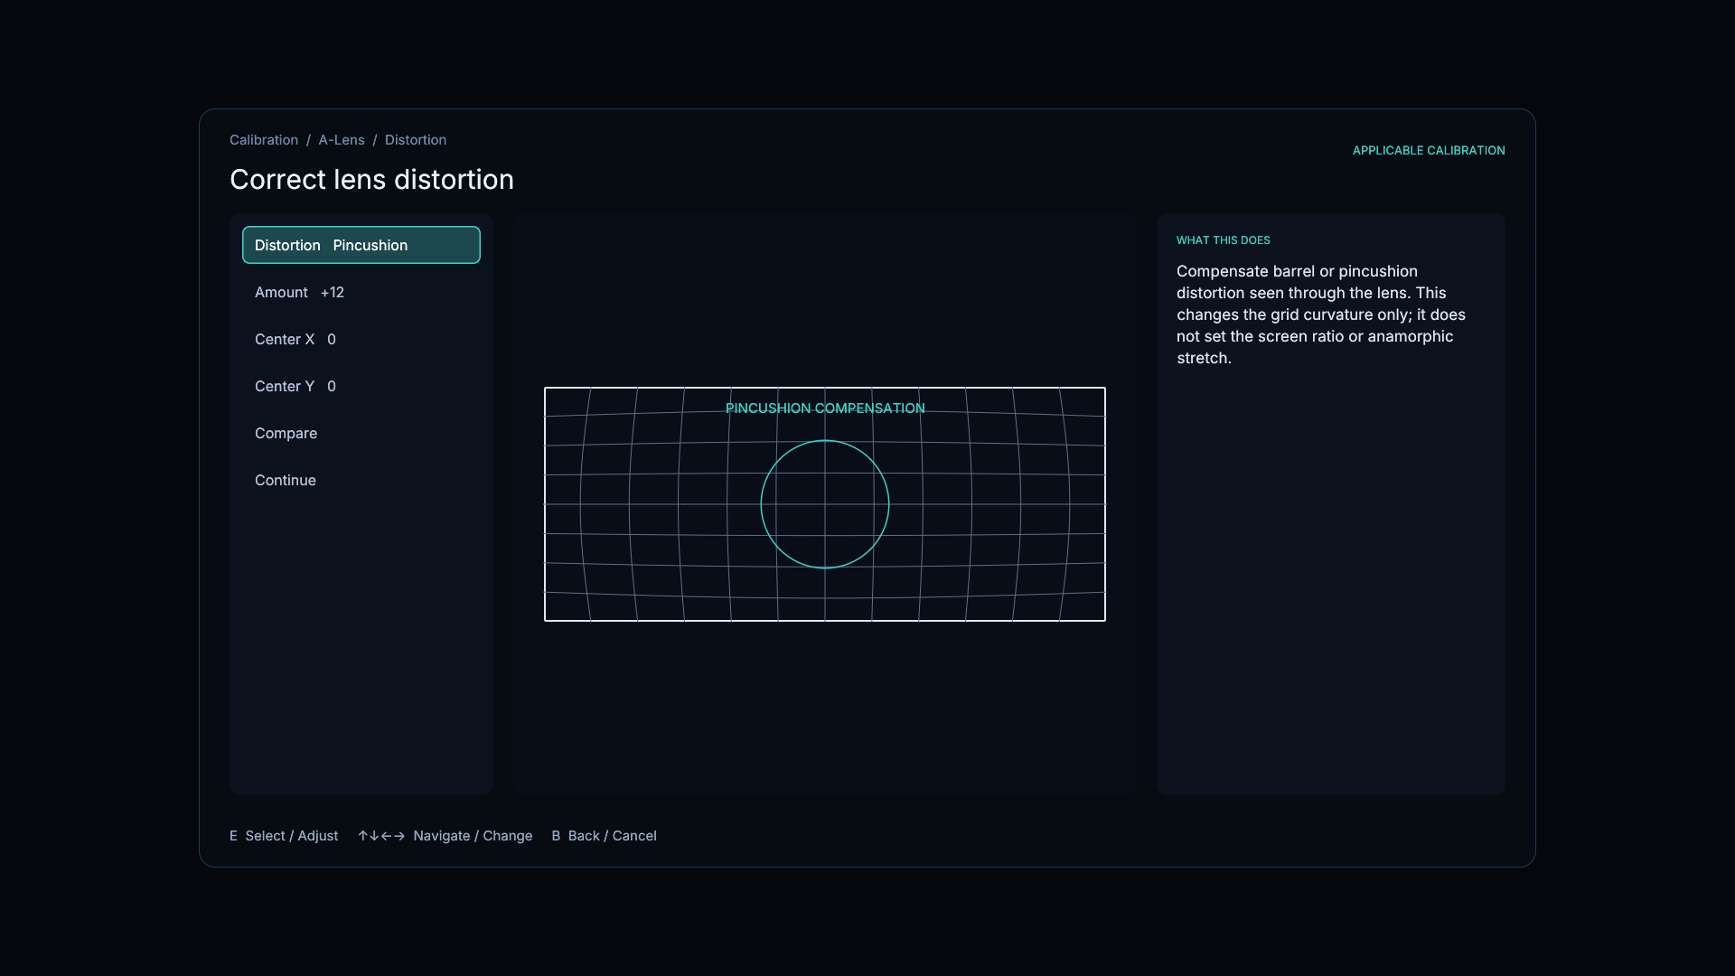Adjust the Amount +12 setting
The height and width of the screenshot is (976, 1735).
click(x=361, y=292)
